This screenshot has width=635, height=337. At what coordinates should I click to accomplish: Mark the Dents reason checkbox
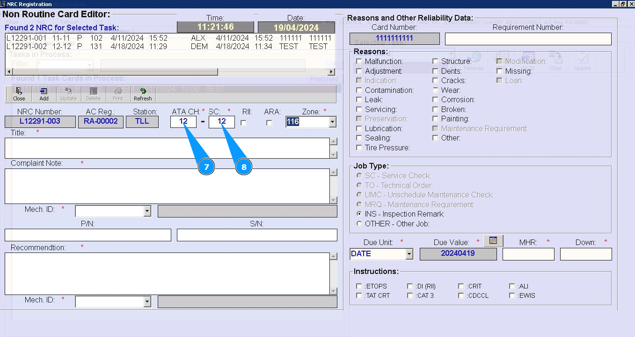tap(435, 71)
